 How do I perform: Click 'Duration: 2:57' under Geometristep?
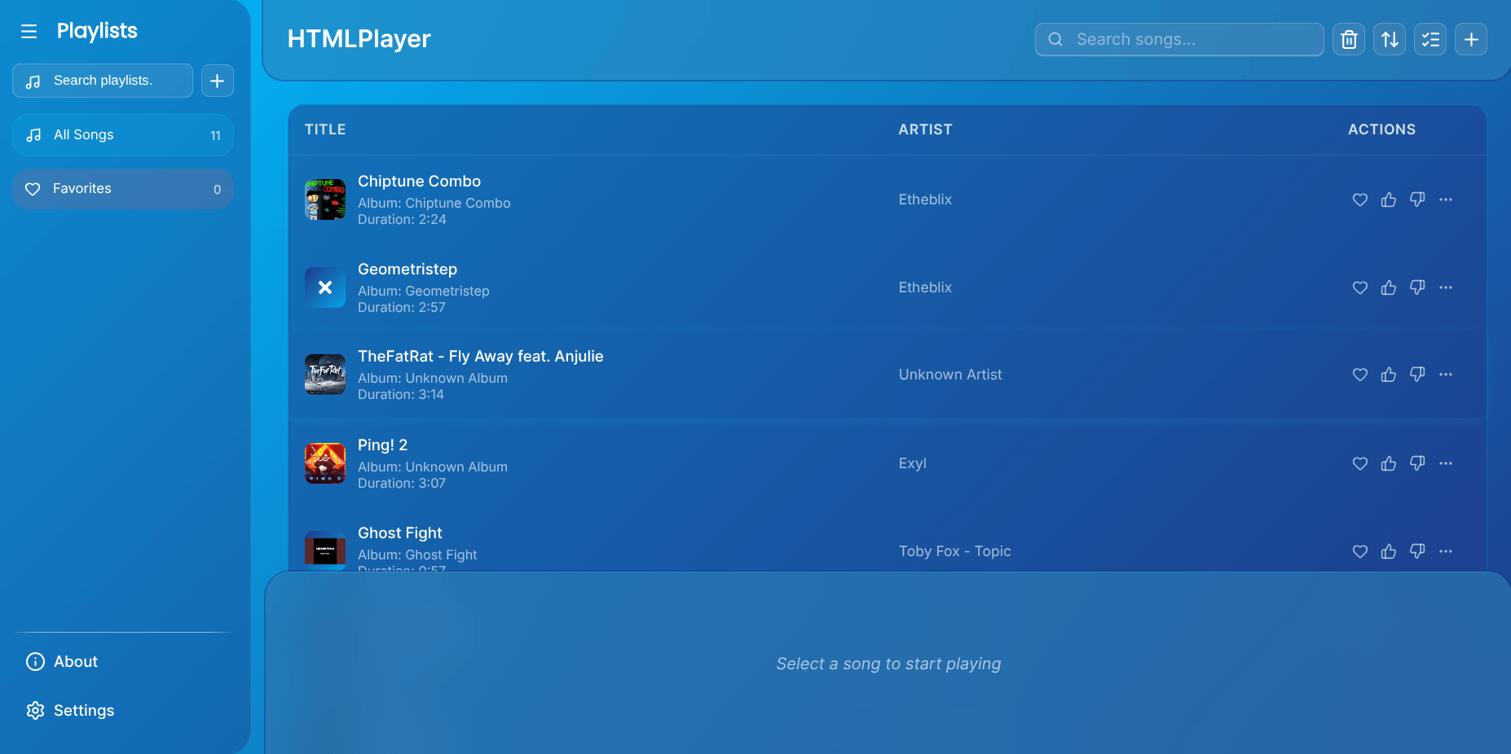click(x=402, y=308)
